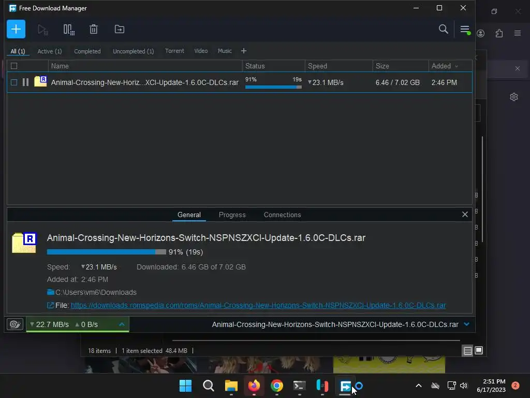Click the 6.46 / 7.02 GB size cell

[397, 82]
